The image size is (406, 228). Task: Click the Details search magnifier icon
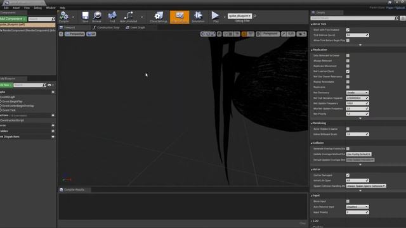tap(396, 18)
